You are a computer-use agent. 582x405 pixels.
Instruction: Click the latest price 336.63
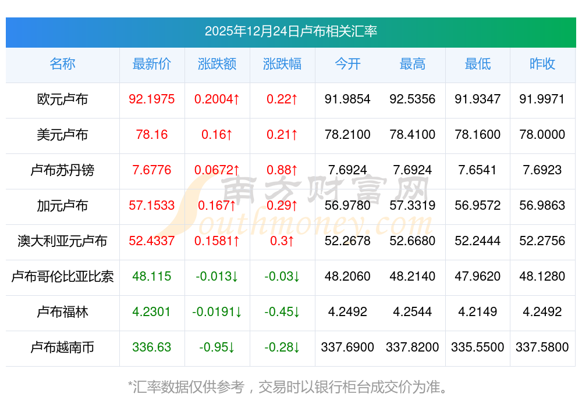click(152, 347)
